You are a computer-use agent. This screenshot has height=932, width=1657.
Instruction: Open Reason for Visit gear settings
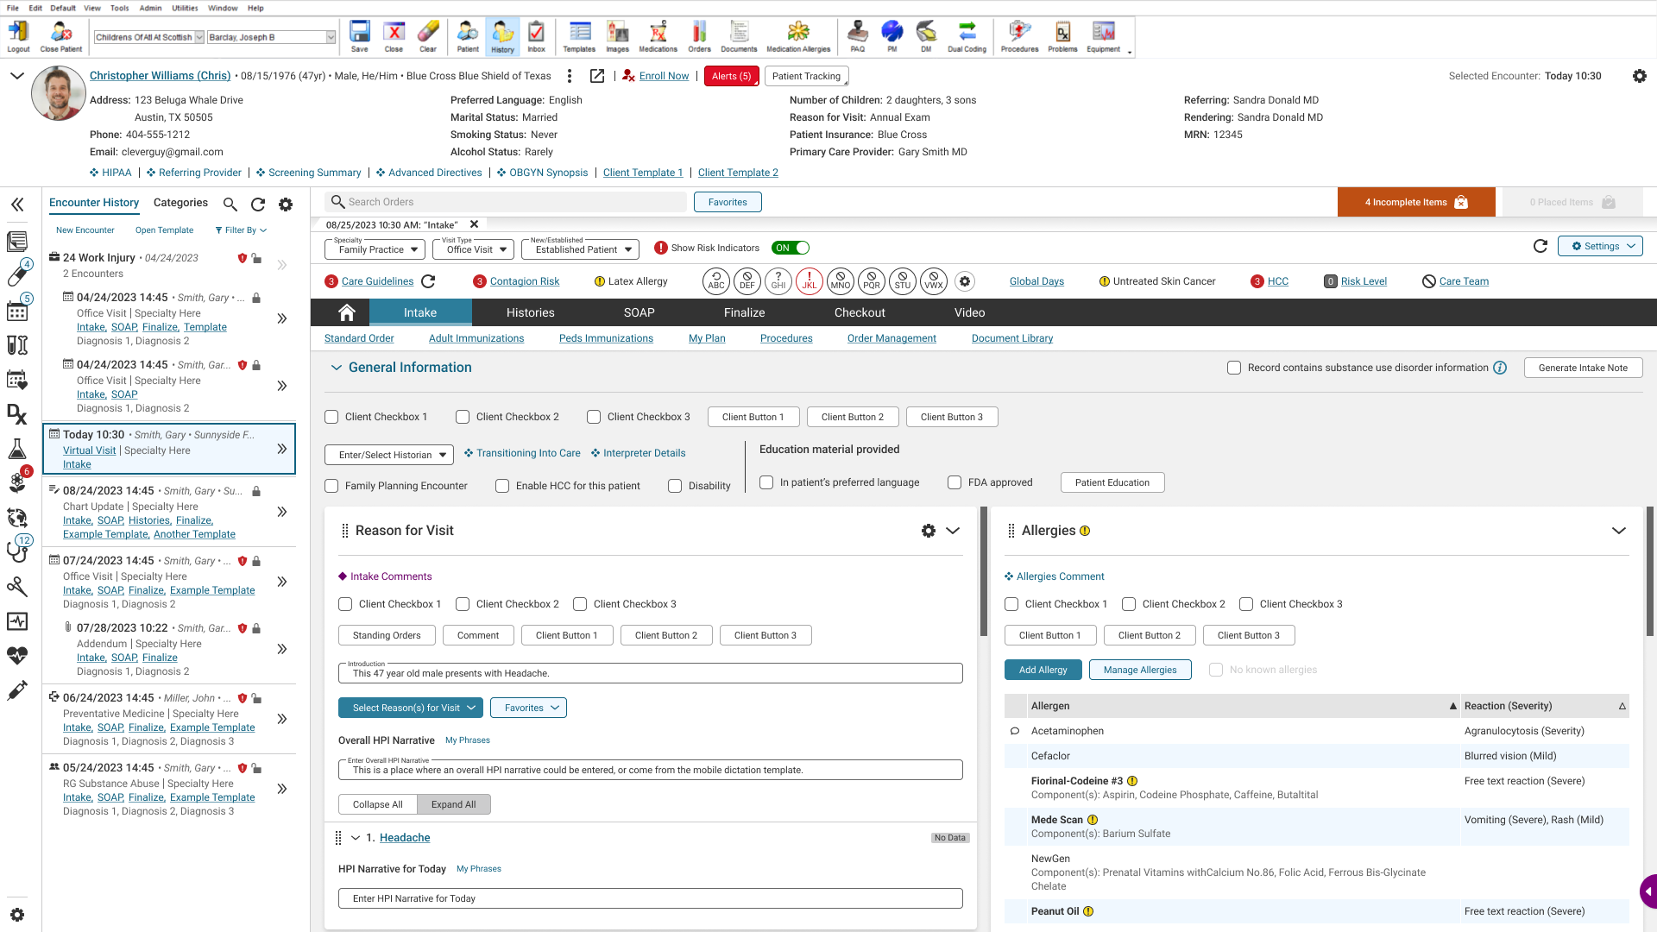[x=929, y=531]
